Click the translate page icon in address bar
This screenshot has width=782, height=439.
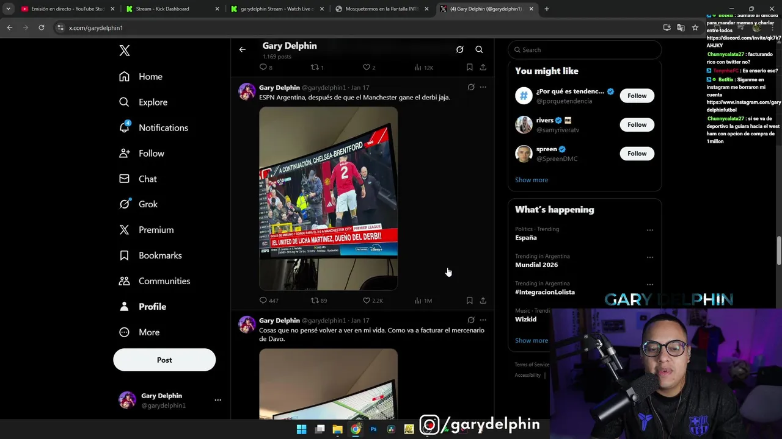[x=681, y=27]
